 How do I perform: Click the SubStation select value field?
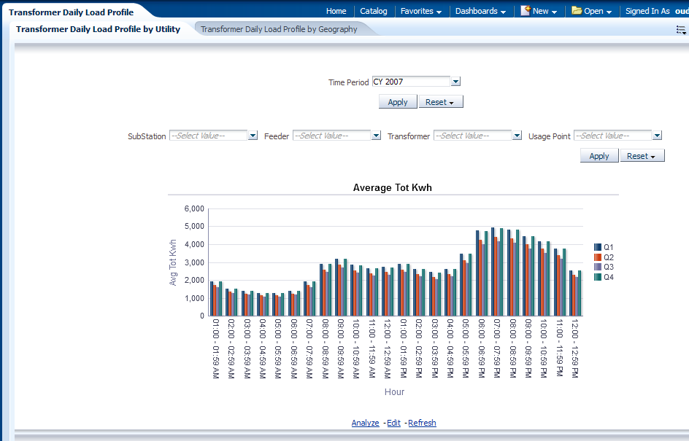point(208,136)
